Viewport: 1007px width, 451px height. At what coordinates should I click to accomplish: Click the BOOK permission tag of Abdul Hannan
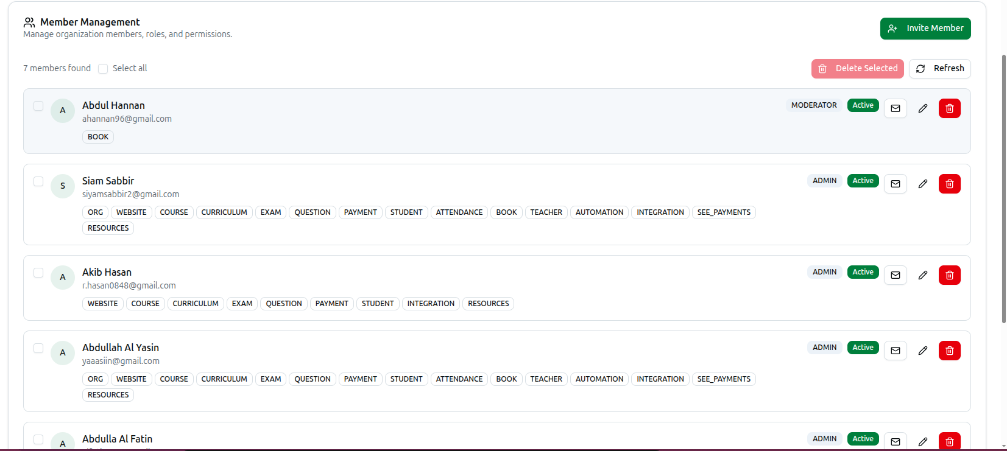(98, 137)
